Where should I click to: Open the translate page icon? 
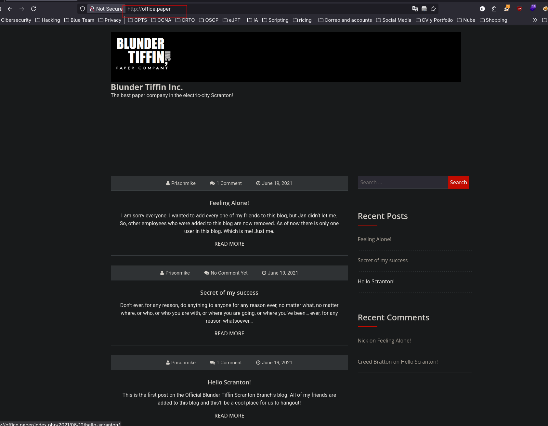(415, 9)
